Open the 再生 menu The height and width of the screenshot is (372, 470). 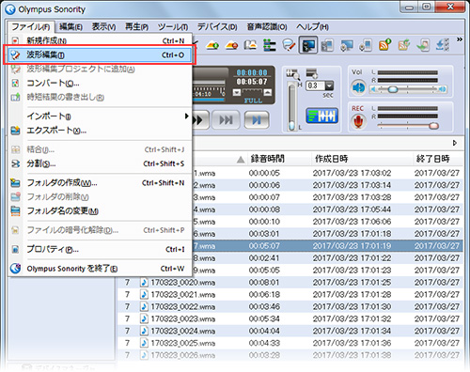[136, 27]
